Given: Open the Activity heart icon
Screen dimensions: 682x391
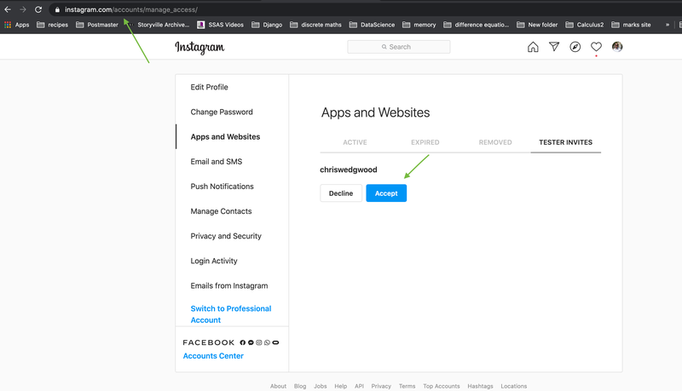Looking at the screenshot, I should (596, 47).
